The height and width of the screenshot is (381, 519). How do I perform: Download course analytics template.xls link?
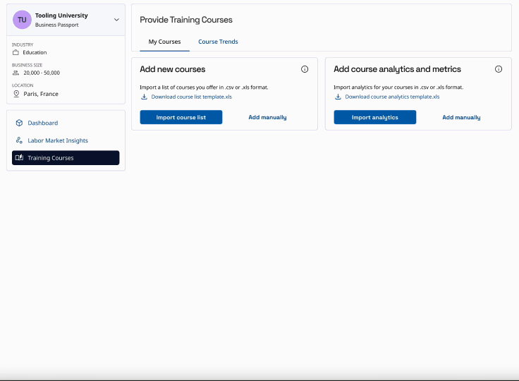(391, 97)
